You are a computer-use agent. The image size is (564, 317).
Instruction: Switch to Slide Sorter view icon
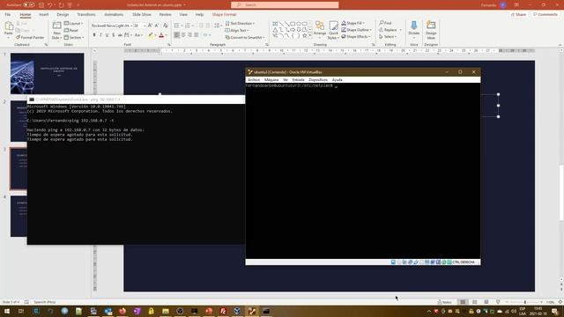[474, 302]
